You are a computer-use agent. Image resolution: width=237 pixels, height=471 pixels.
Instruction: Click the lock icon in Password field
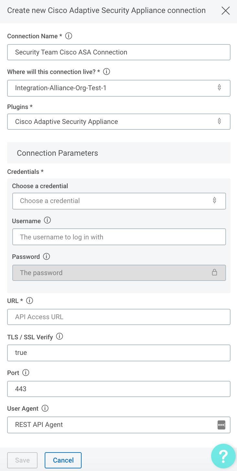(x=214, y=272)
